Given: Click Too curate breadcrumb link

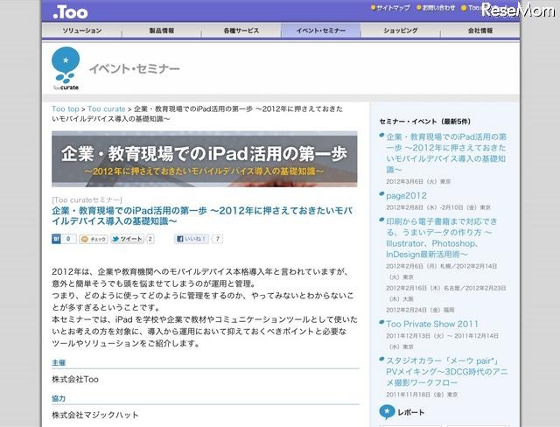Looking at the screenshot, I should 107,108.
